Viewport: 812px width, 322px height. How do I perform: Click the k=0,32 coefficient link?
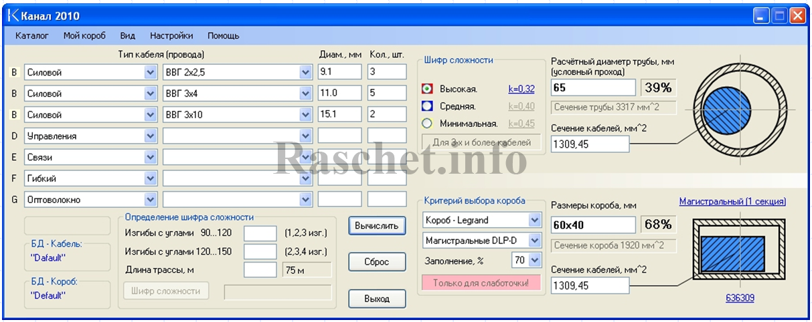[x=521, y=89]
